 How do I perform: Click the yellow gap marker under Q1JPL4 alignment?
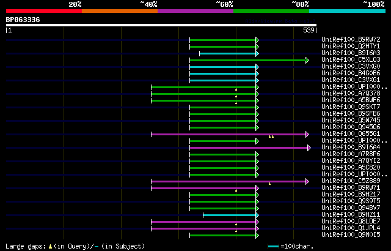click(236, 231)
